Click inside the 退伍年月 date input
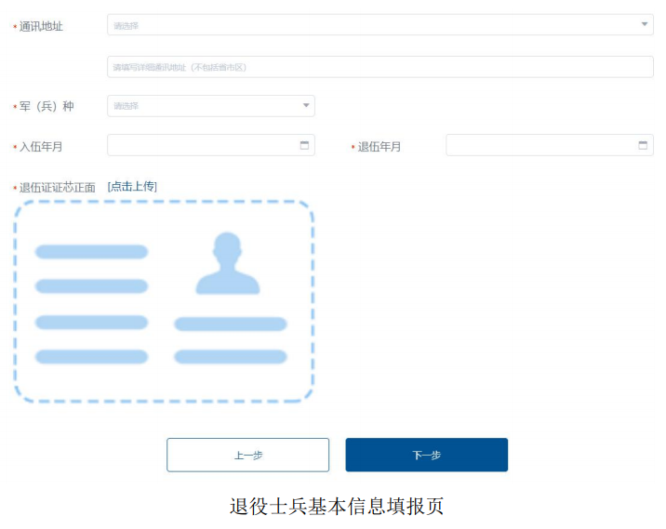Screen dimensions: 666x529 (x=539, y=146)
